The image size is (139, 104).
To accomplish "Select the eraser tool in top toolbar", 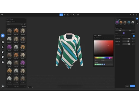I will [71, 15].
